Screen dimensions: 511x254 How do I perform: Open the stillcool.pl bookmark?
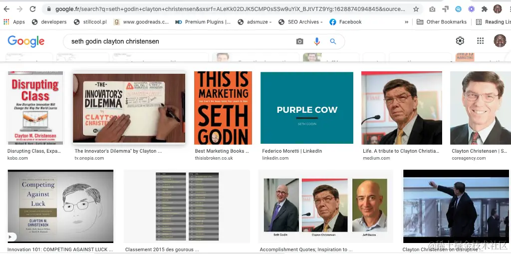click(90, 22)
